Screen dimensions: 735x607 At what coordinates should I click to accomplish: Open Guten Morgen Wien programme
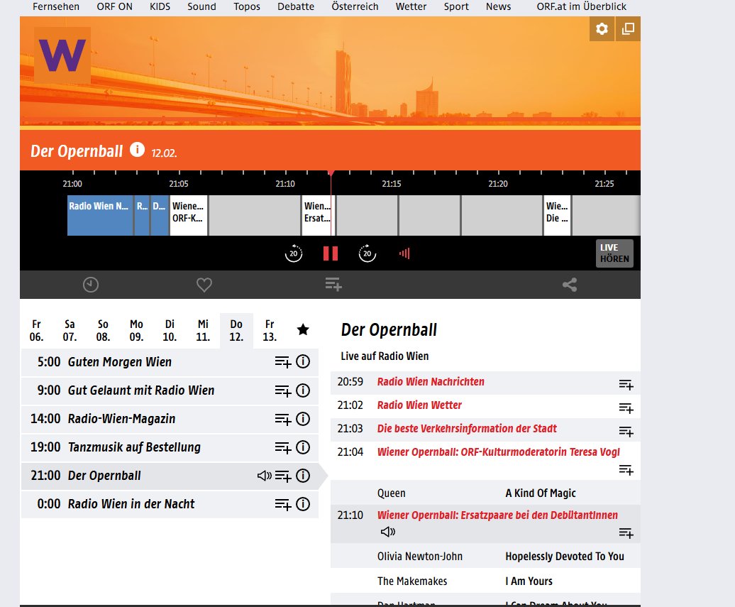tap(119, 362)
